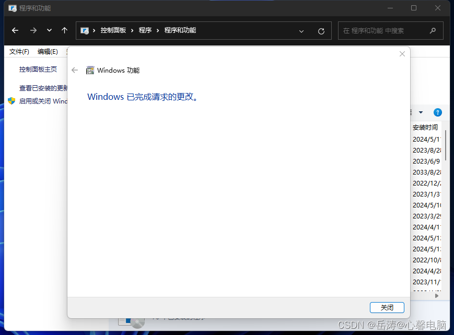This screenshot has width=454, height=335.
Task: Select 程序和功能 in the breadcrumb path
Action: (180, 30)
